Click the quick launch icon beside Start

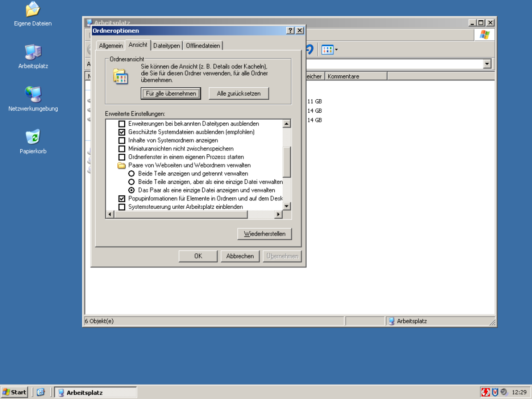(x=41, y=392)
